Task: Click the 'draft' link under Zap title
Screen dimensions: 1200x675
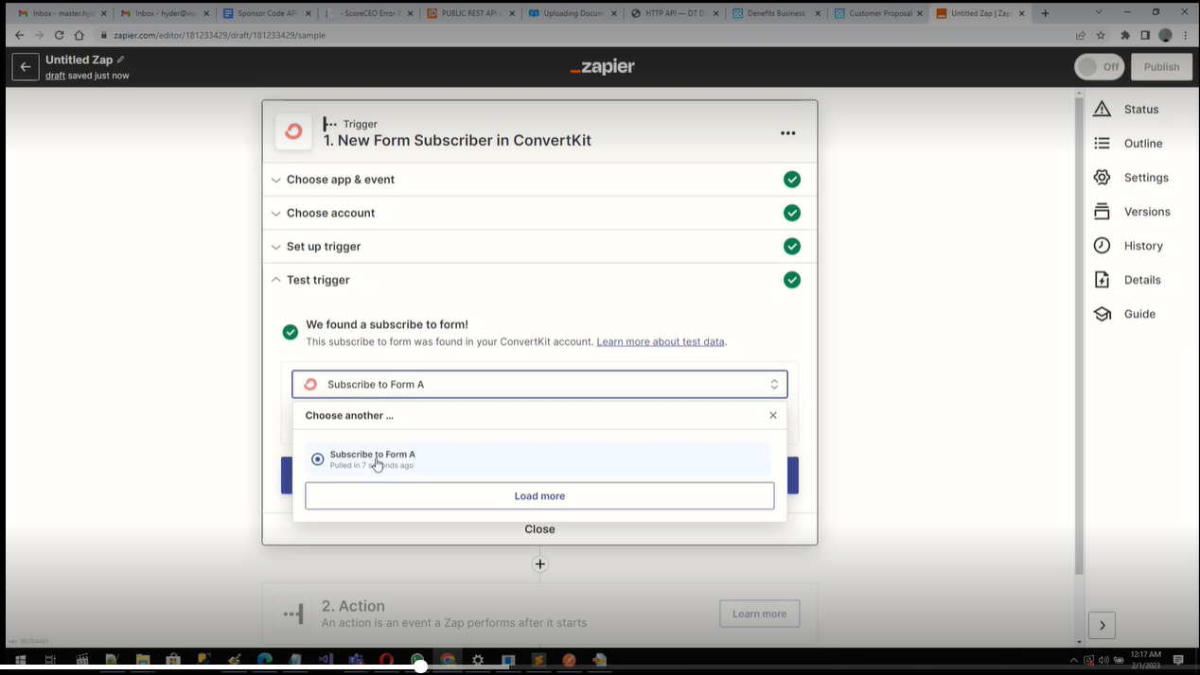Action: 55,76
